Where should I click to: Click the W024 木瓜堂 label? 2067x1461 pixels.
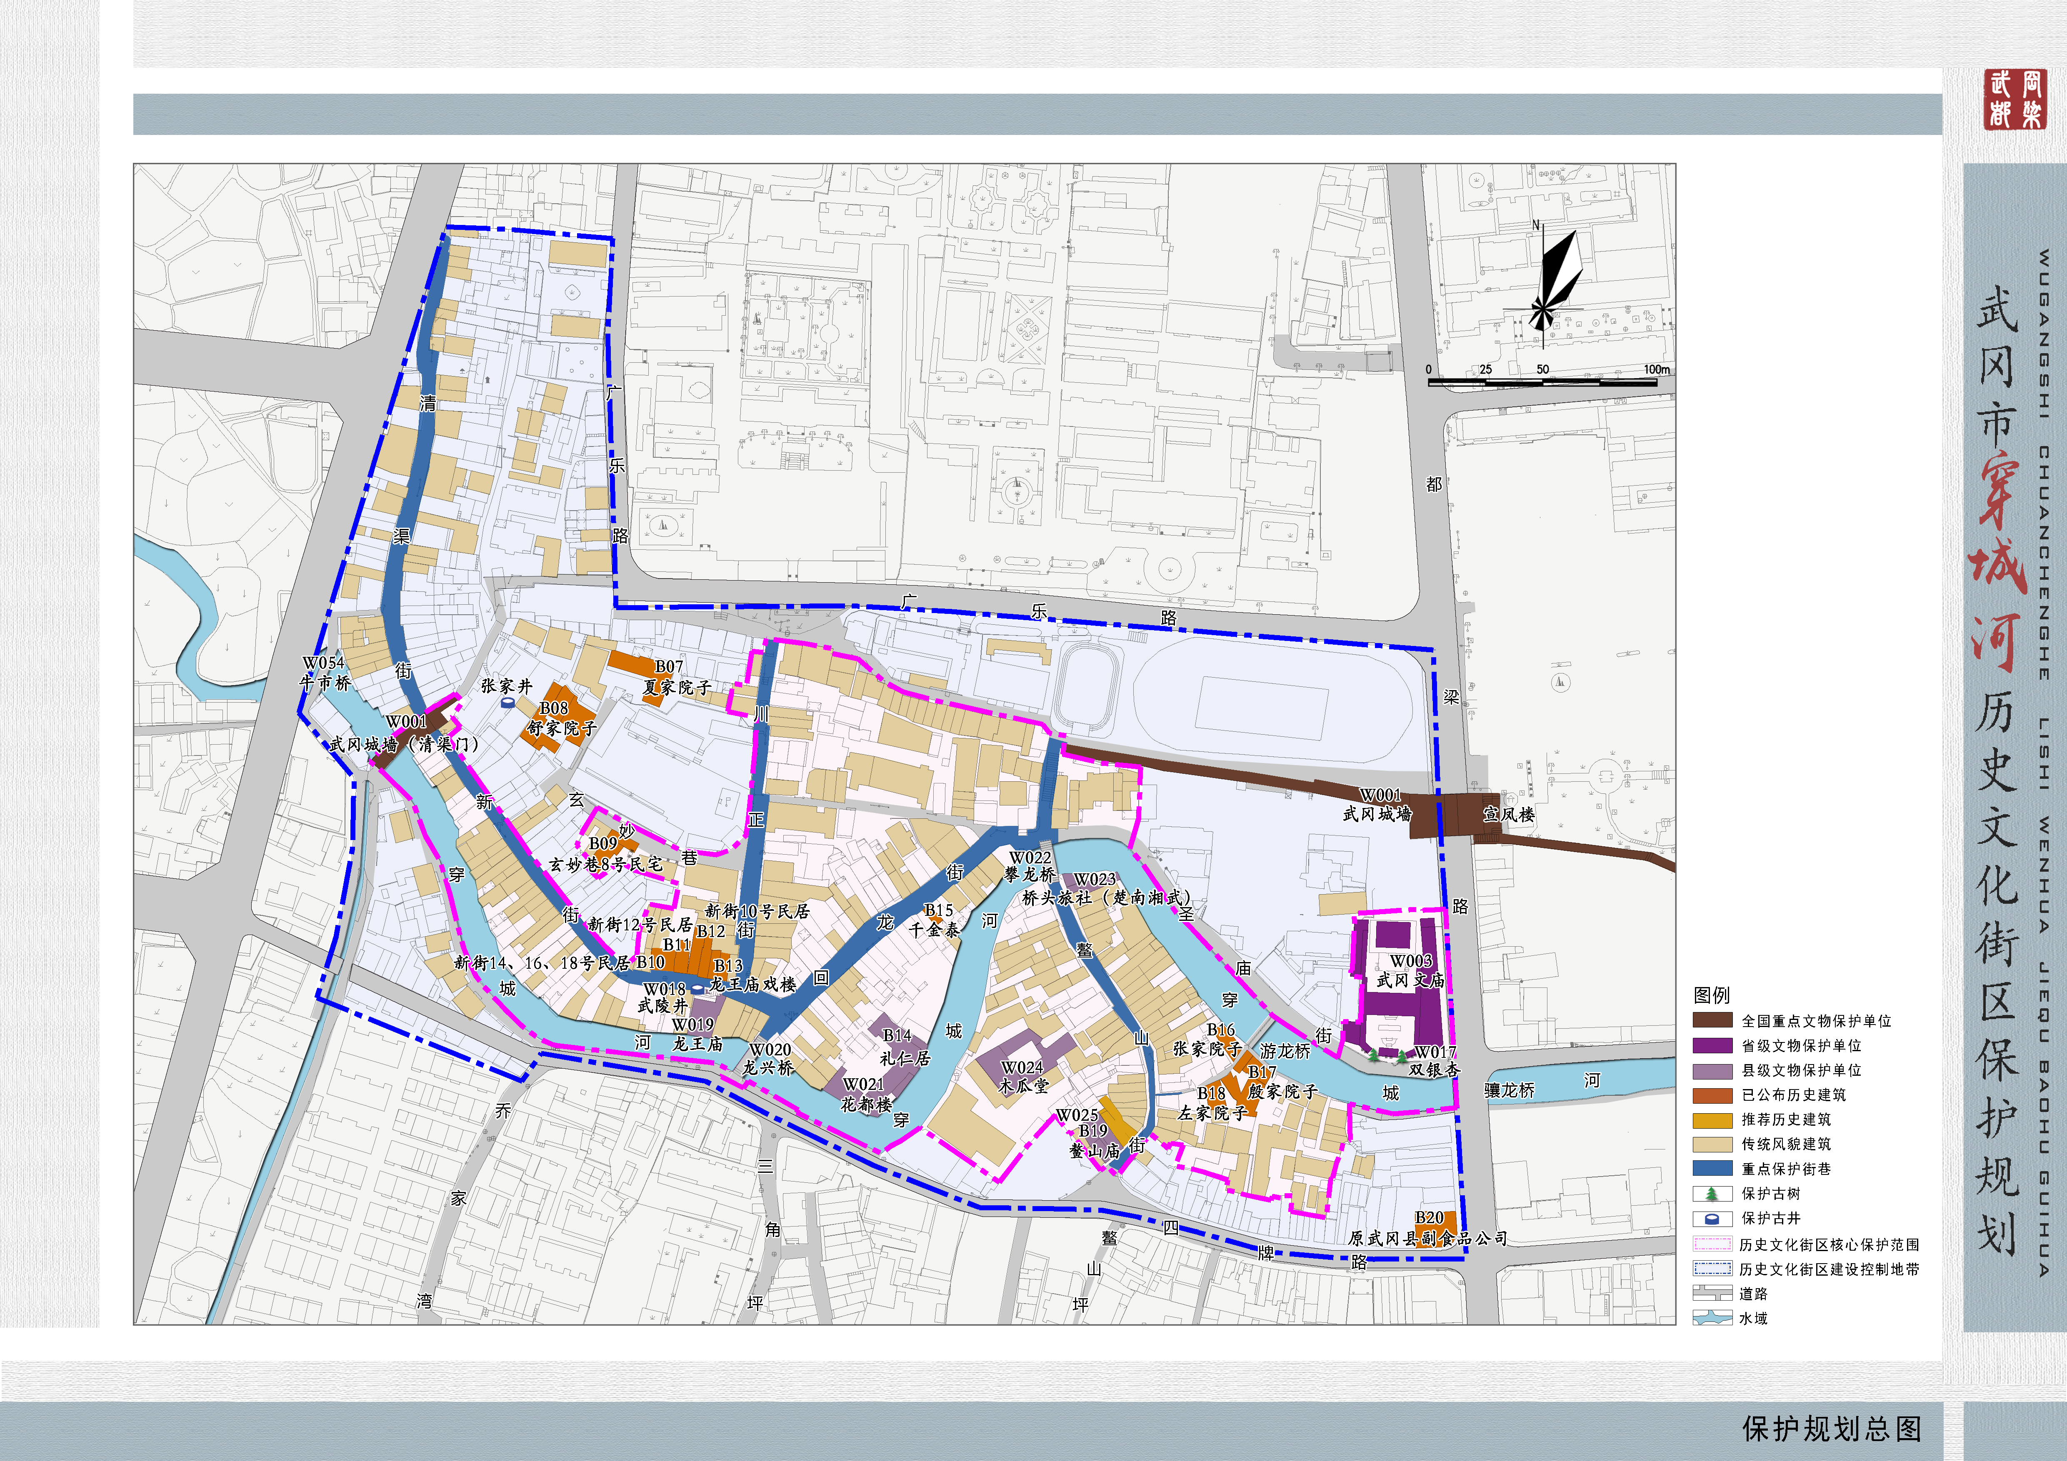click(1024, 1077)
